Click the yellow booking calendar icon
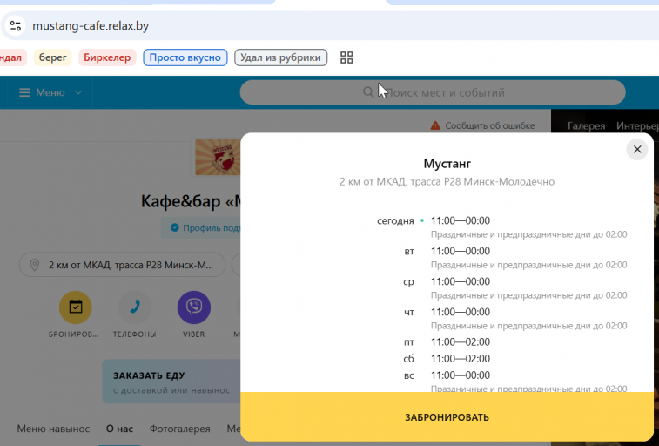Image resolution: width=659 pixels, height=446 pixels. click(76, 307)
